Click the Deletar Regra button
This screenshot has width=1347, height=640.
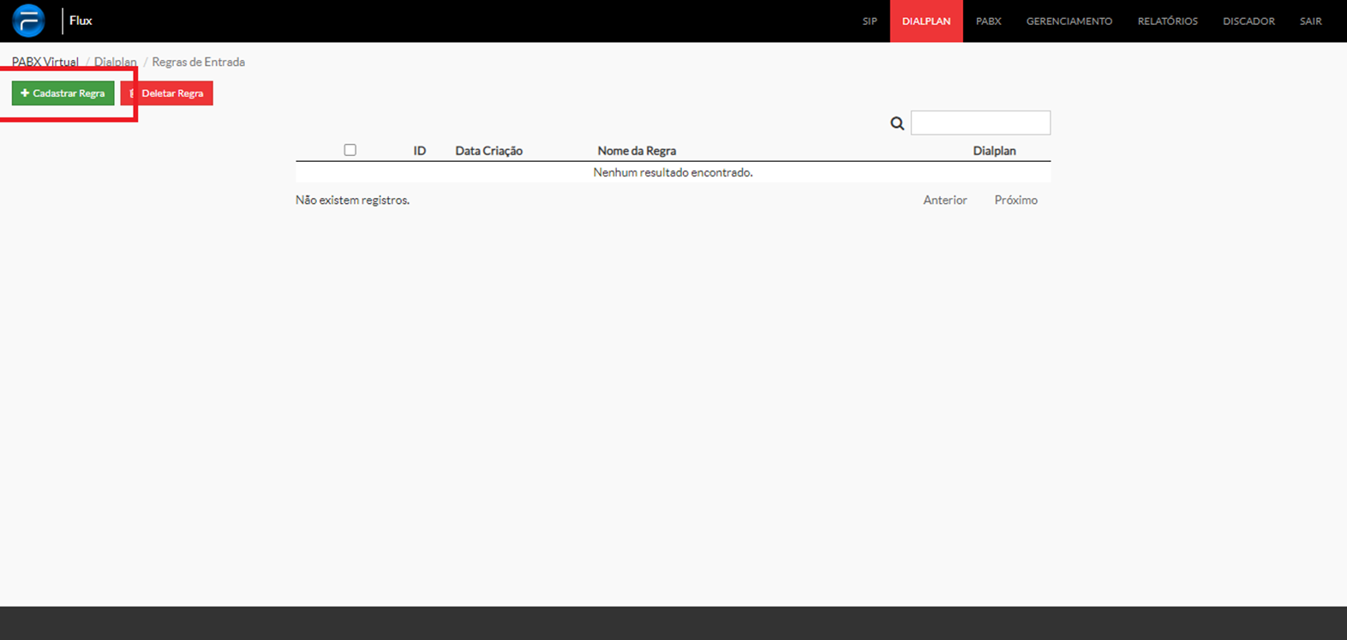click(167, 93)
